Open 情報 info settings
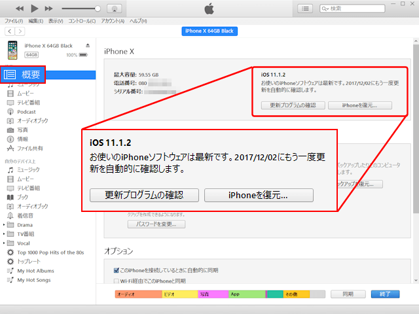The width and height of the screenshot is (419, 314). pos(22,139)
